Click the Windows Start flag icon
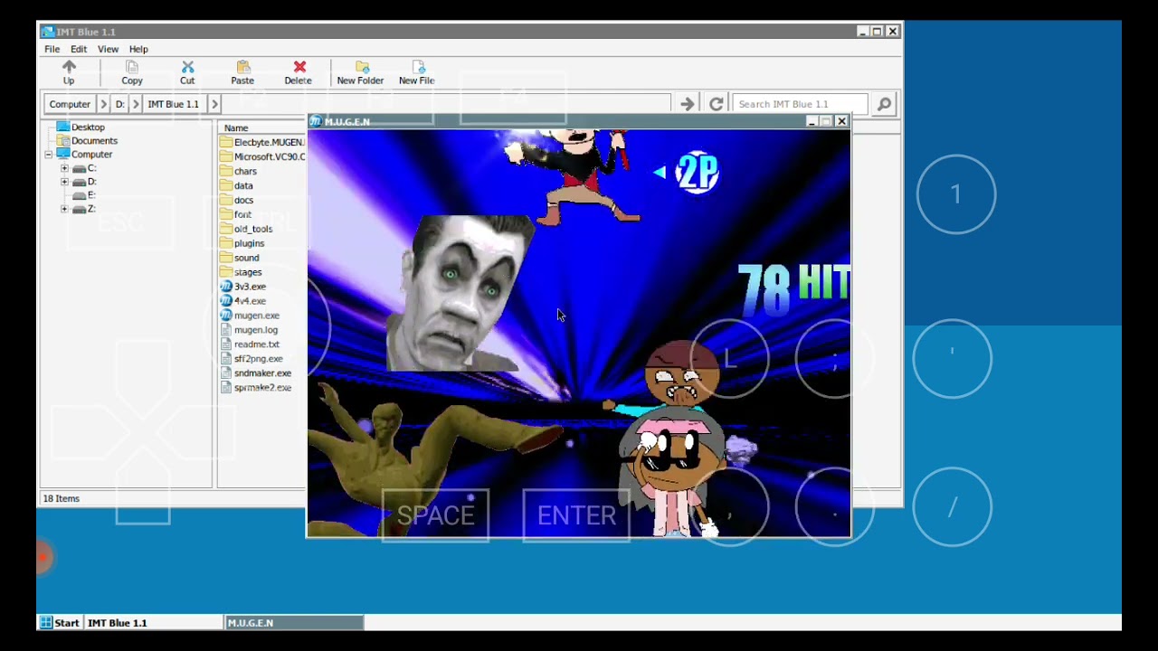The width and height of the screenshot is (1158, 651). [x=45, y=623]
